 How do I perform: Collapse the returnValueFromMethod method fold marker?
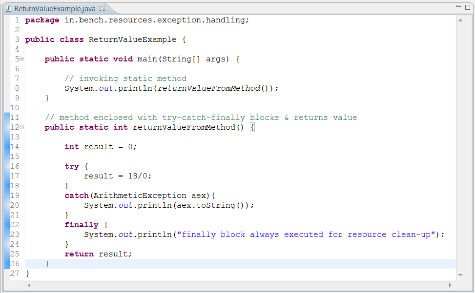click(x=21, y=127)
